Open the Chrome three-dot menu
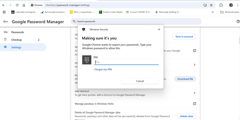Viewport: 240px width, 120px height. point(237,5)
